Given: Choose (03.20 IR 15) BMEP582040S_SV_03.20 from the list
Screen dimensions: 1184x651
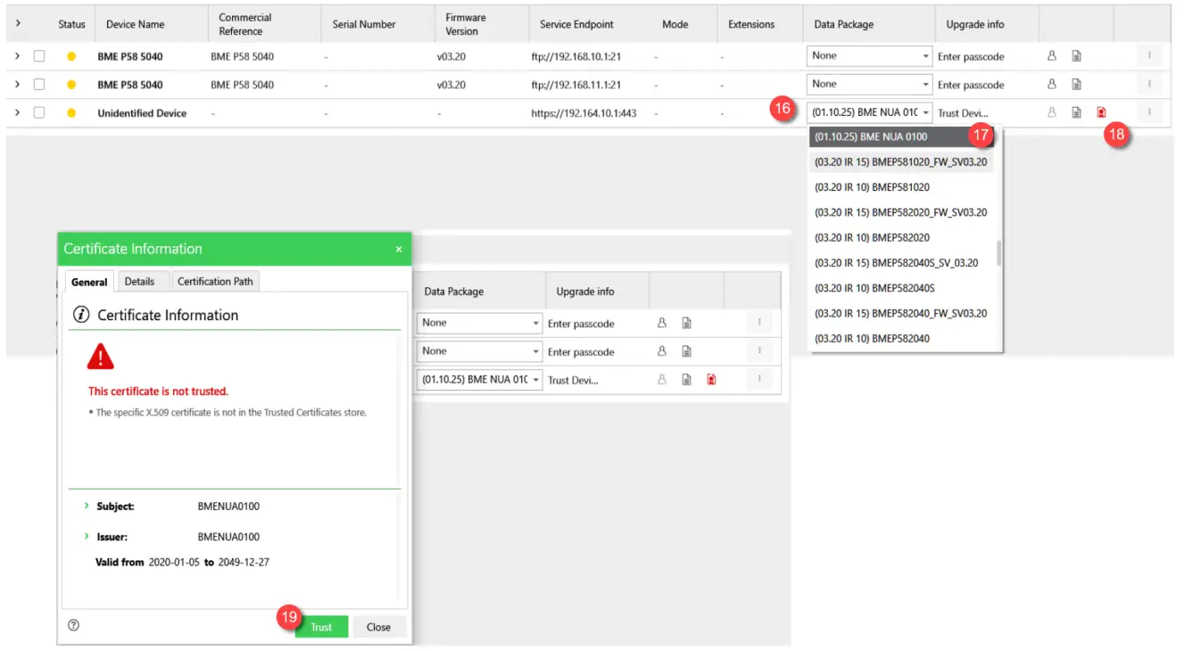Looking at the screenshot, I should pos(901,263).
